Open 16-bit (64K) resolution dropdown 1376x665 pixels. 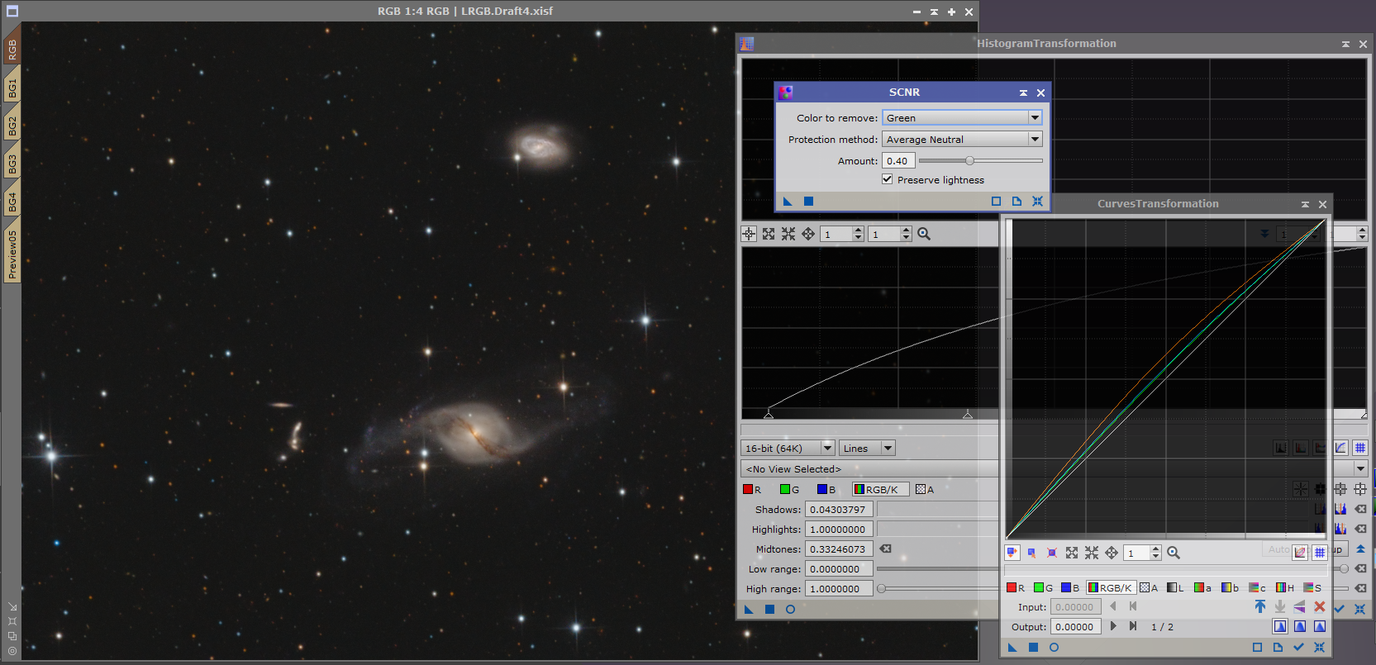[788, 448]
